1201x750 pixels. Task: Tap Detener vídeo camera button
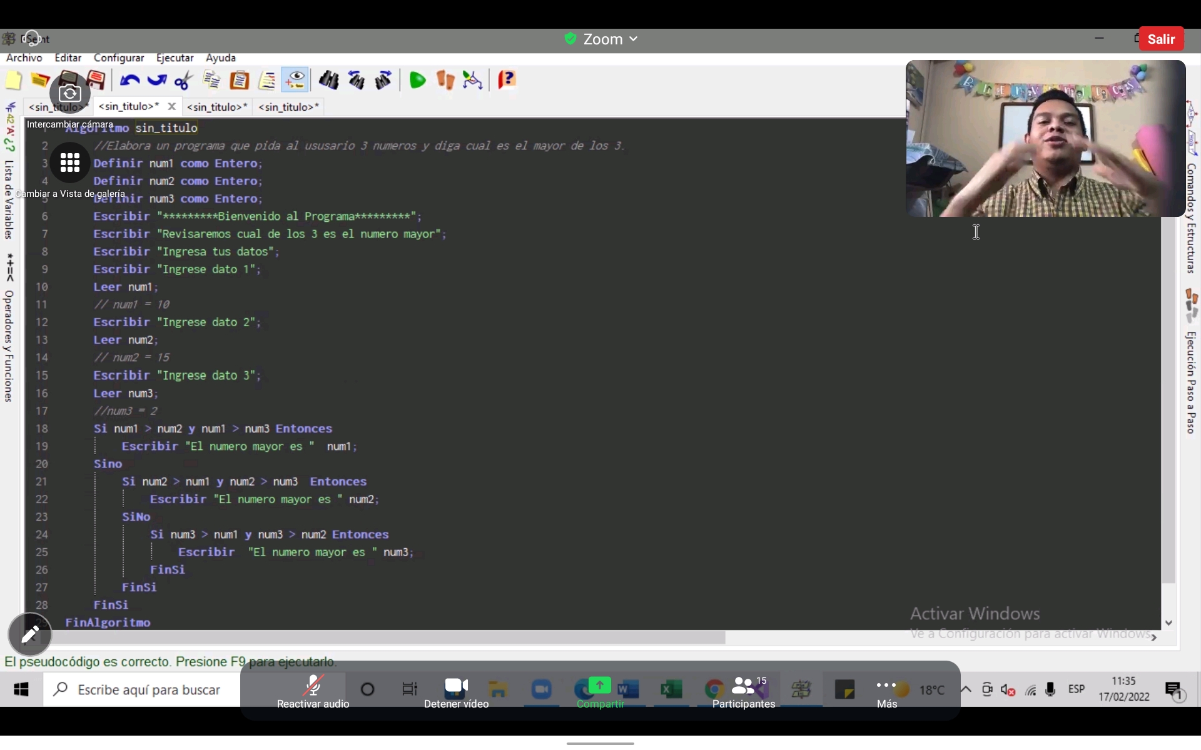(456, 692)
